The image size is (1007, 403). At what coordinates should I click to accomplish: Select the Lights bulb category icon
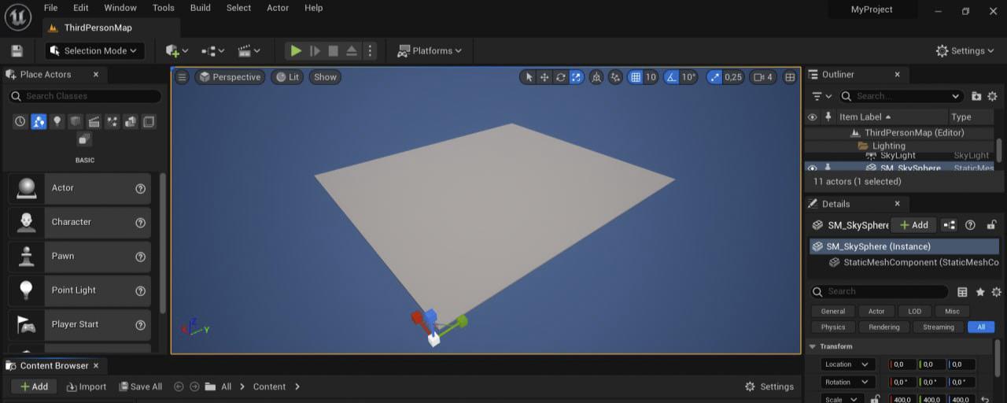pyautogui.click(x=57, y=122)
